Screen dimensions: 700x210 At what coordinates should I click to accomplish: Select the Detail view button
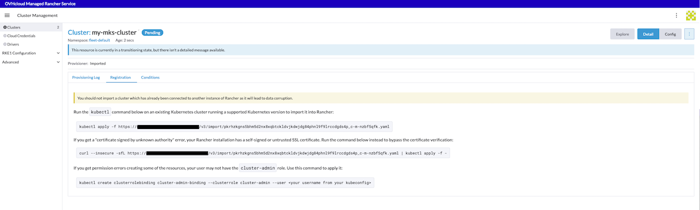[x=647, y=34]
